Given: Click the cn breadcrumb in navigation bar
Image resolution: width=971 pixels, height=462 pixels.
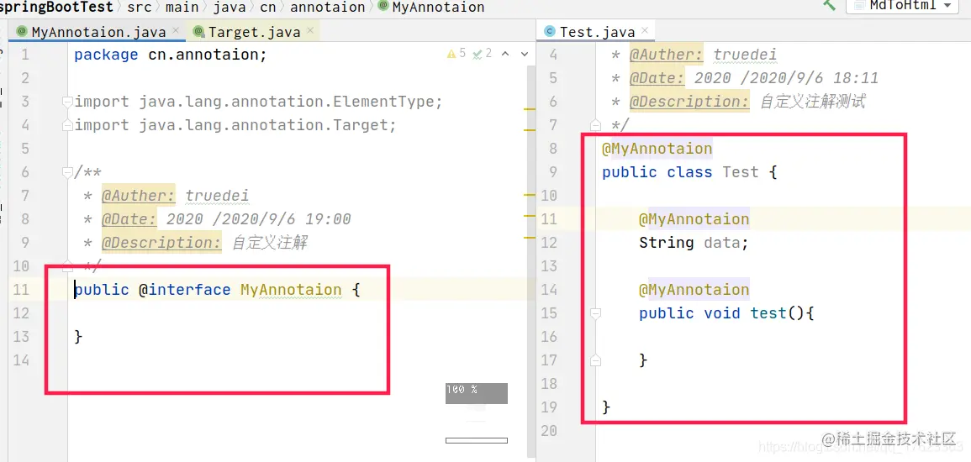Looking at the screenshot, I should pyautogui.click(x=268, y=7).
